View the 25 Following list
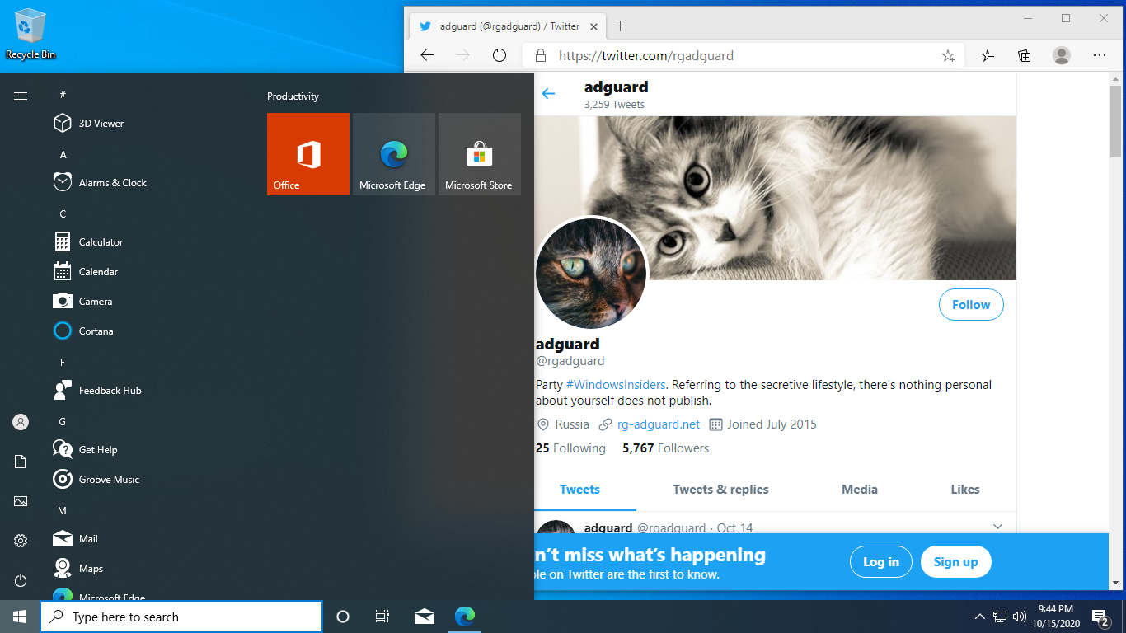The width and height of the screenshot is (1126, 633). click(570, 448)
